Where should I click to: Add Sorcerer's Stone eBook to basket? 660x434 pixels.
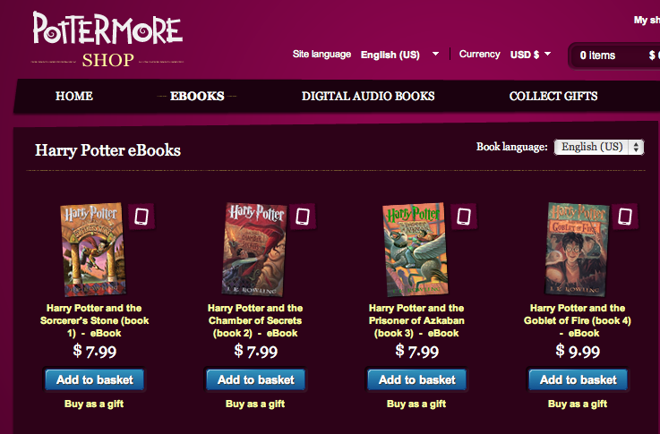[95, 379]
